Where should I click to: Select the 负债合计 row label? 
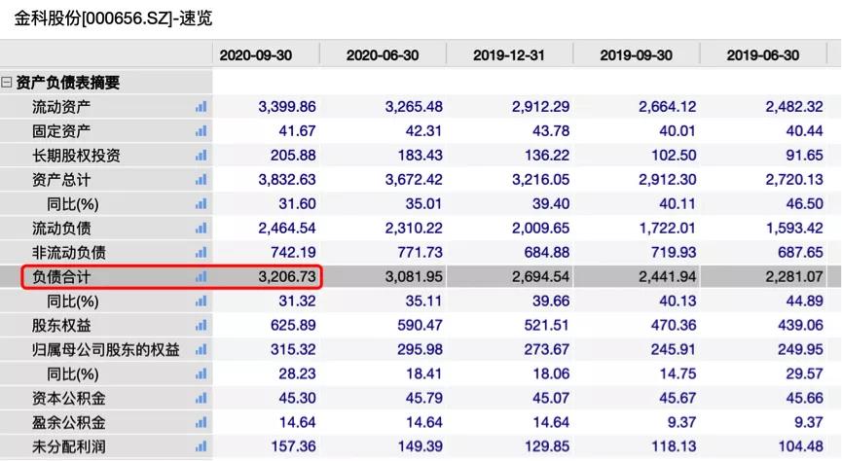[x=61, y=277]
